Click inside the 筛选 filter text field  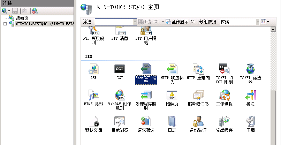114,22
